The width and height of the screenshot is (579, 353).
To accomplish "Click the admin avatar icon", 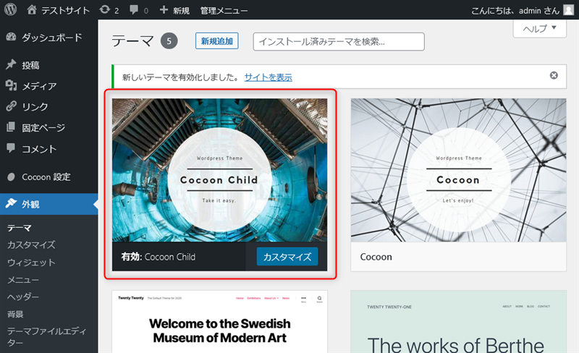I will click(x=569, y=10).
